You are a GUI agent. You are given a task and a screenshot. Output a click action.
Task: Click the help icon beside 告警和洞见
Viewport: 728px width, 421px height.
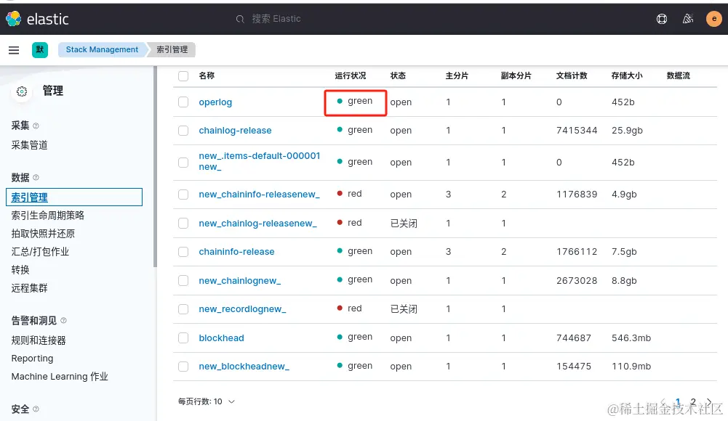pyautogui.click(x=63, y=321)
